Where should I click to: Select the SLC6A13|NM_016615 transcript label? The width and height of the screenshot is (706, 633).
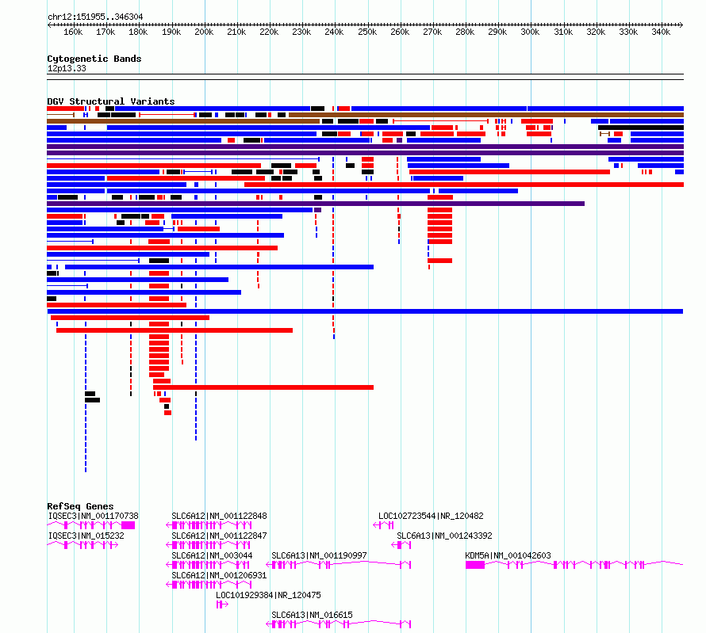[312, 615]
